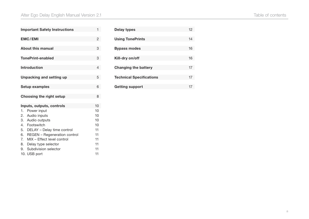This screenshot has width=309, height=219.
Task: Click page number 1 beside Important Safety Instructions
Action: click(x=98, y=30)
